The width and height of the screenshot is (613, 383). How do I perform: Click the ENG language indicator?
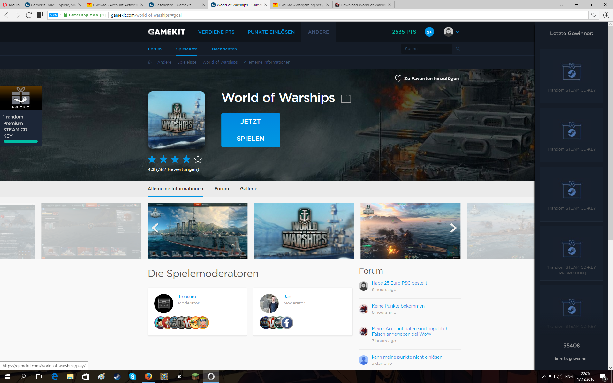(569, 377)
